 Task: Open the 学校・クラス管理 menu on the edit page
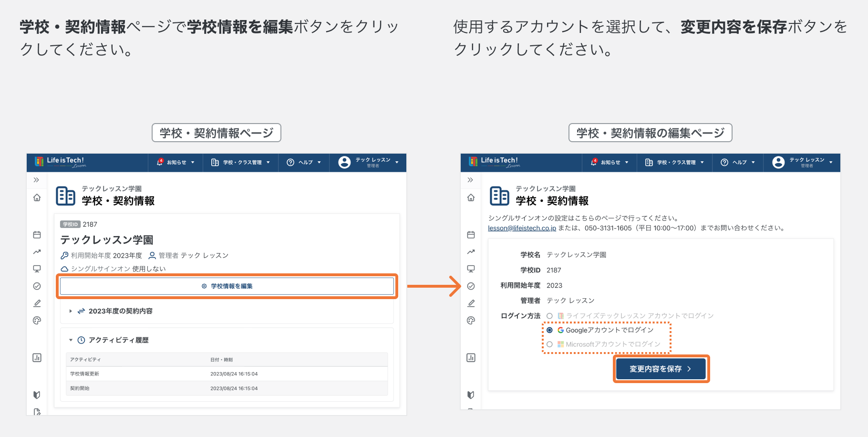point(675,163)
